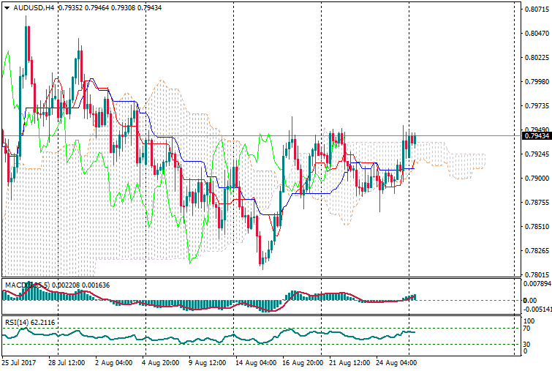Click the chart menu triangle beside AUDUSD
This screenshot has height=371, width=552.
(7, 8)
